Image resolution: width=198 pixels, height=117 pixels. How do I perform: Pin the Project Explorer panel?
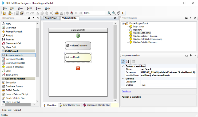191,18
